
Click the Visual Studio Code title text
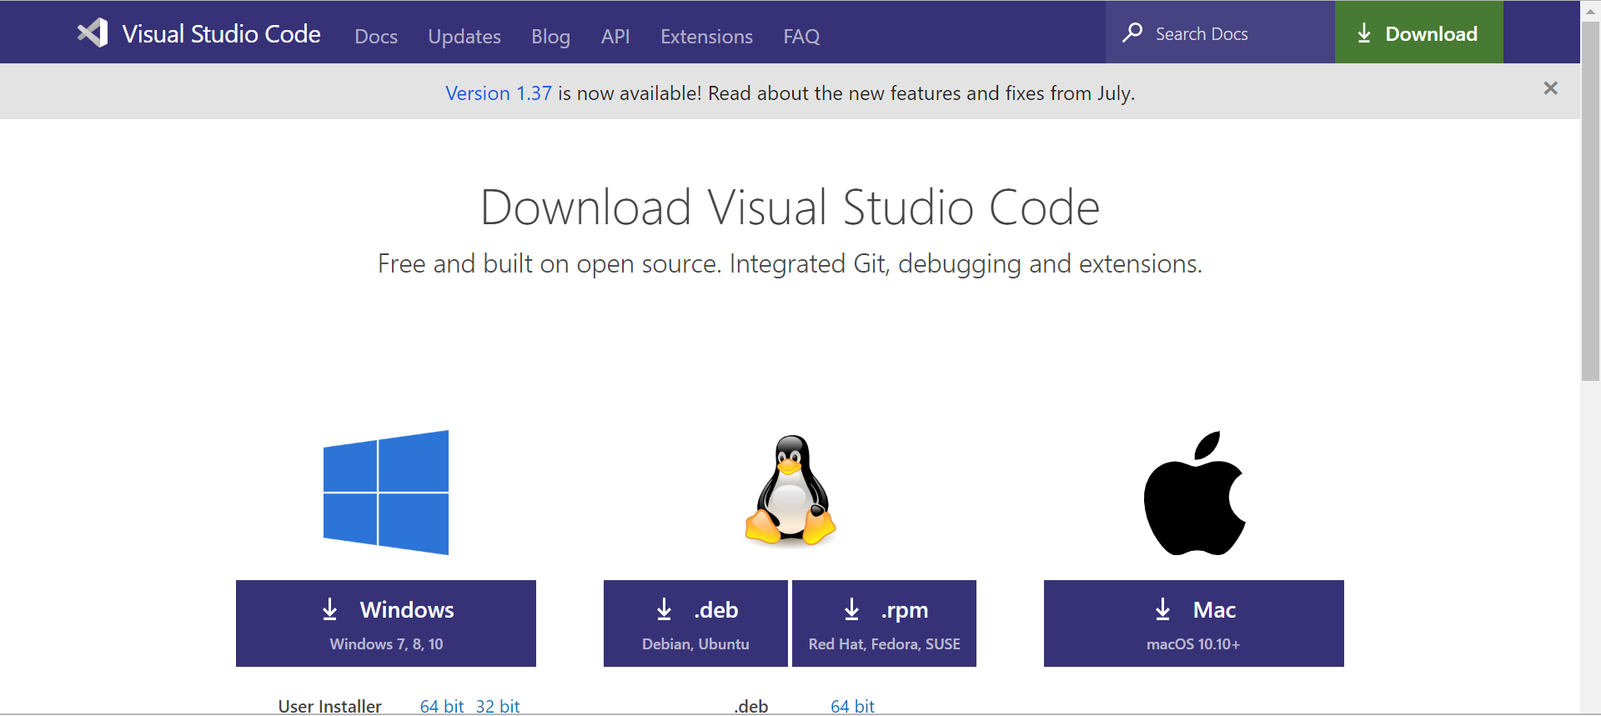point(222,33)
